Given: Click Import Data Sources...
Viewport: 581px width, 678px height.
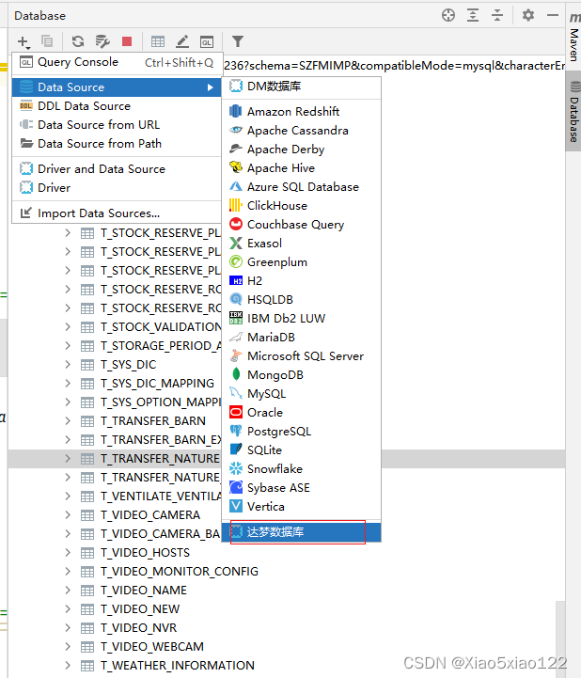Looking at the screenshot, I should pyautogui.click(x=117, y=213).
